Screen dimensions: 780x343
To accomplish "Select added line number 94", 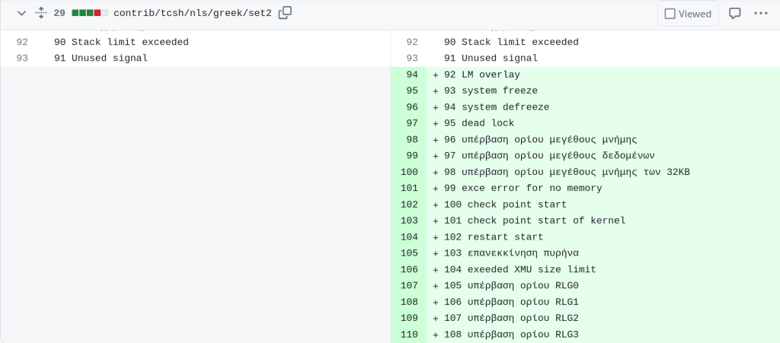I will tap(411, 75).
